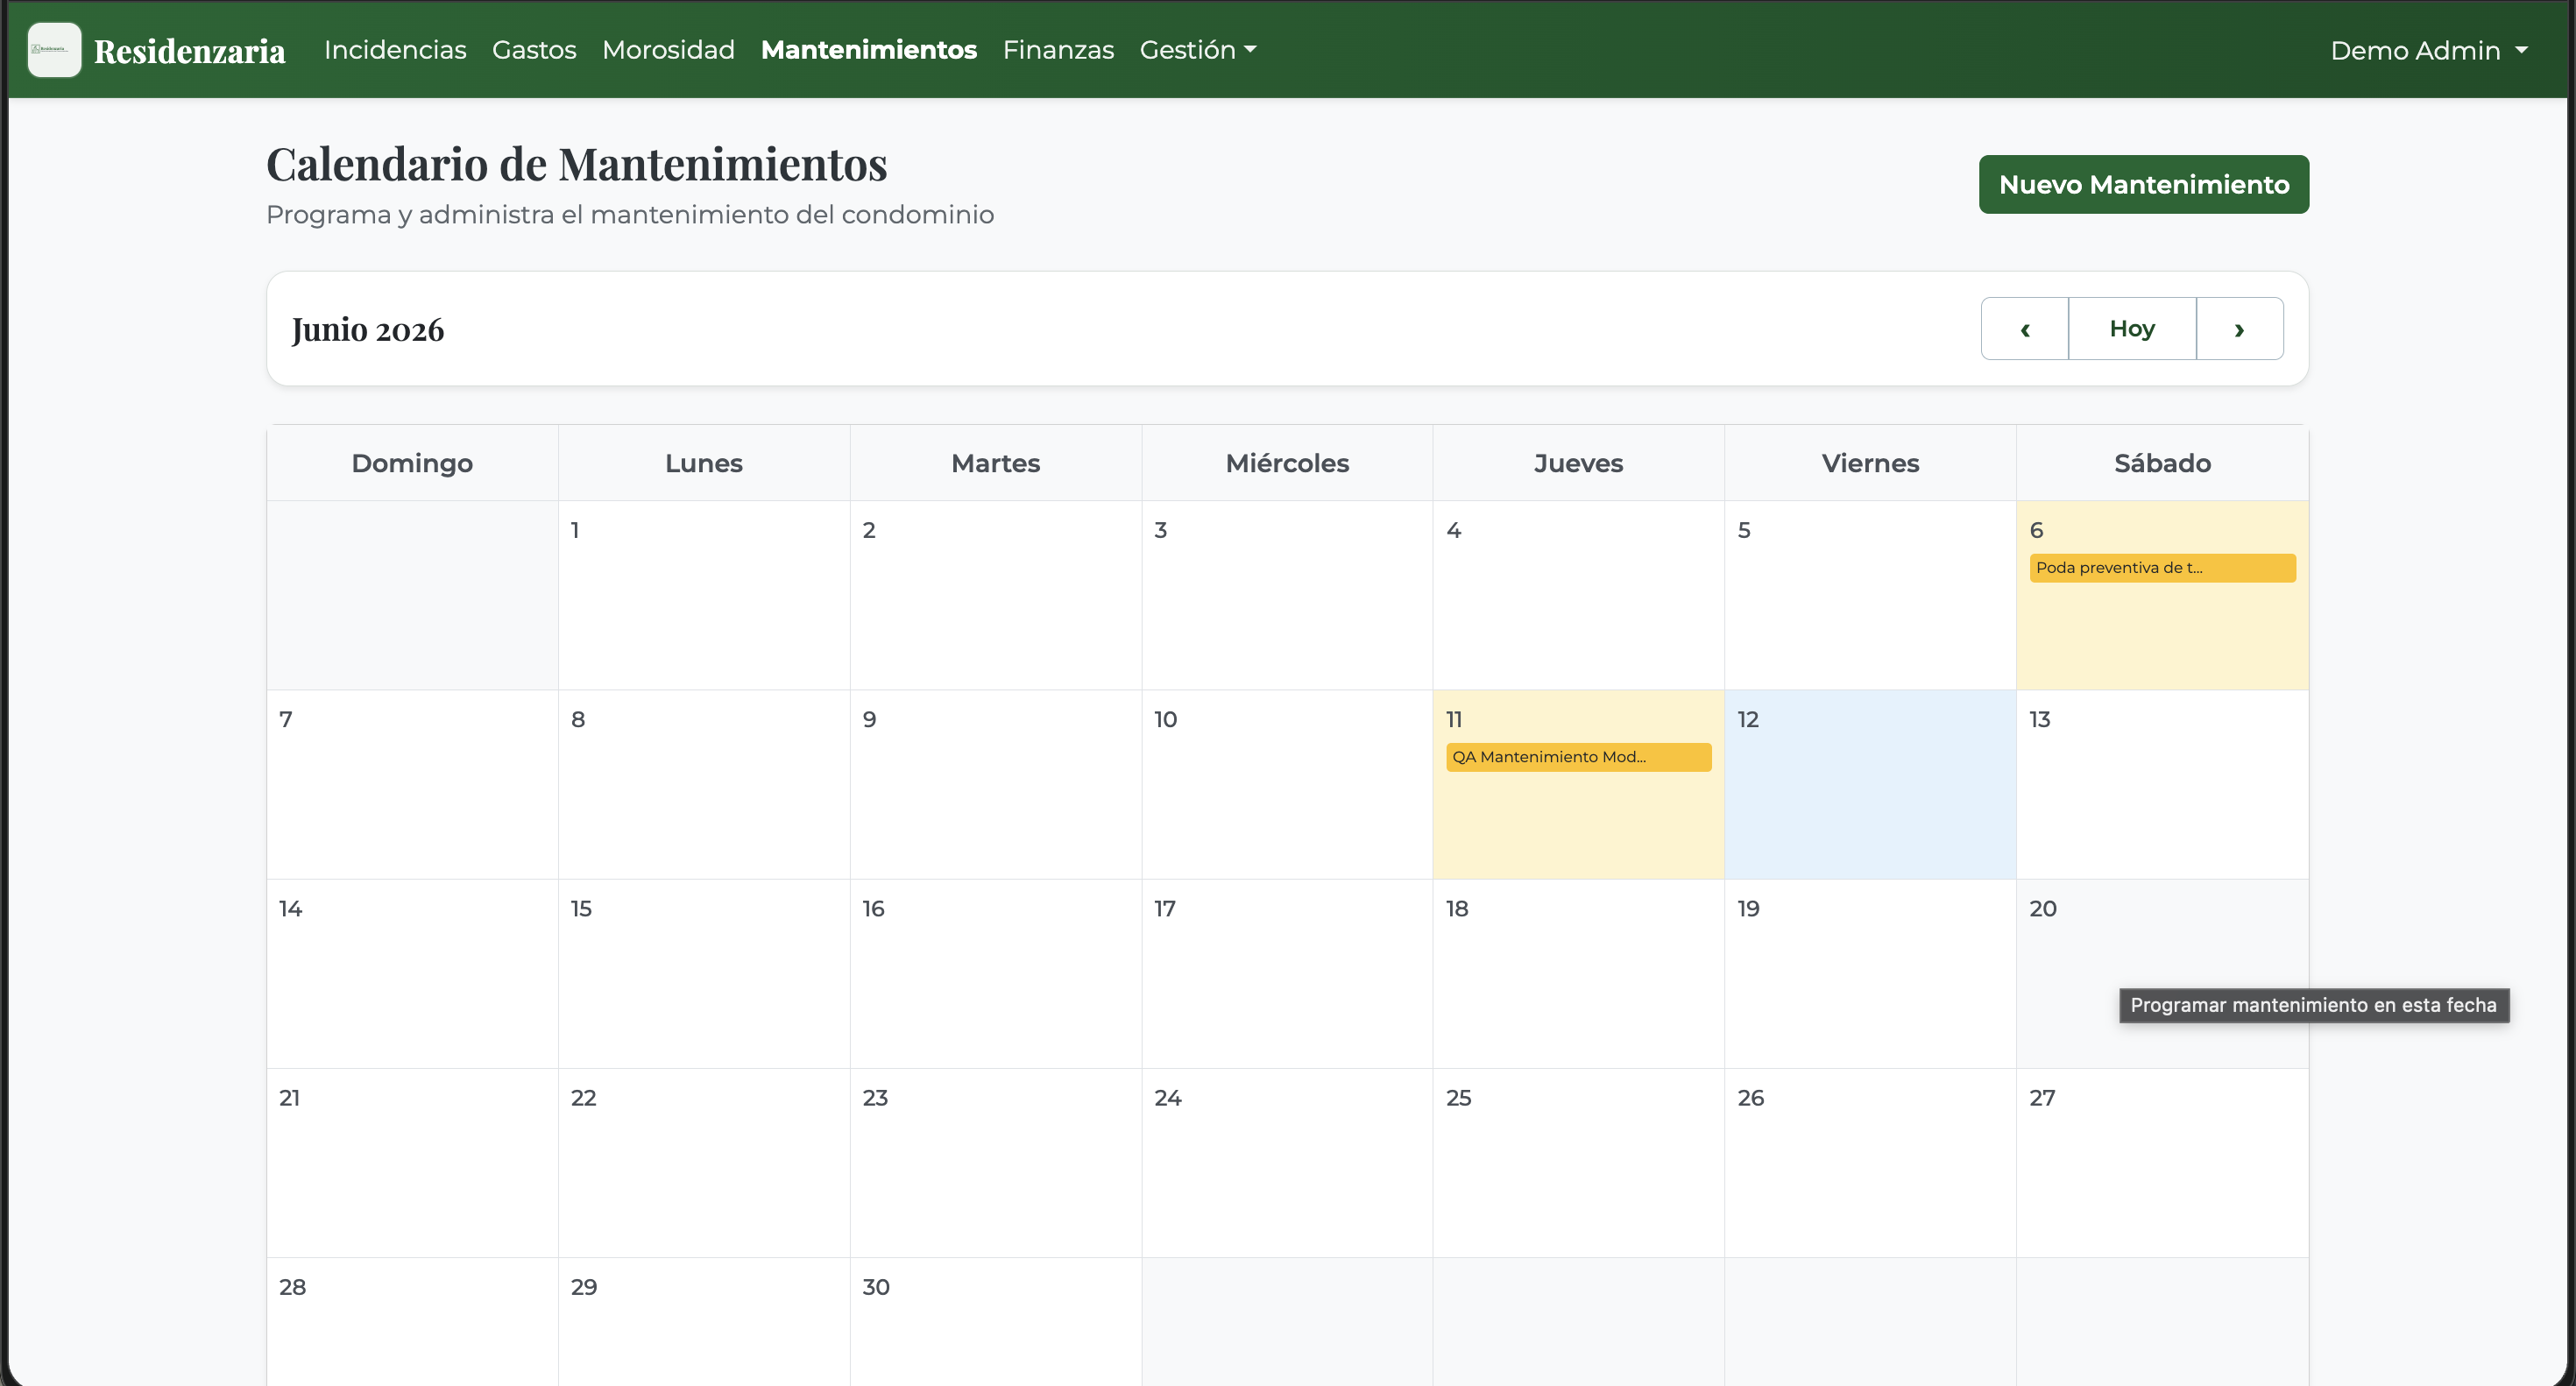Image resolution: width=2576 pixels, height=1386 pixels.
Task: Go to previous month with left chevron
Action: (x=2025, y=329)
